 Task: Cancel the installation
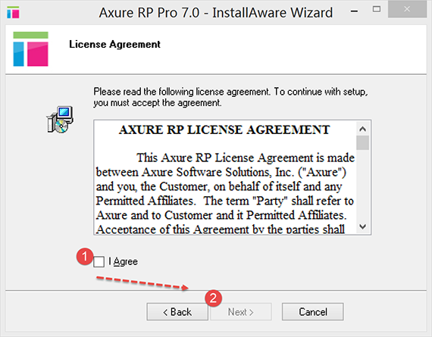point(313,312)
